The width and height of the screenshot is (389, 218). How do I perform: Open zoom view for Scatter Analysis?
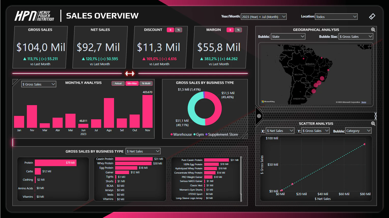point(373,124)
